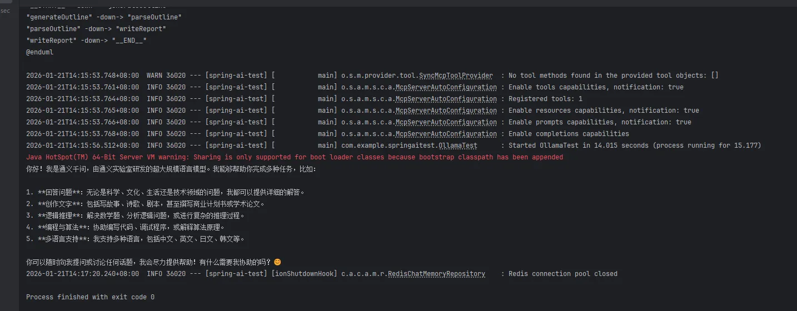Click the timestamp 2026-01-21T14:15:53.748+08:00
The height and width of the screenshot is (311, 797).
(x=82, y=76)
